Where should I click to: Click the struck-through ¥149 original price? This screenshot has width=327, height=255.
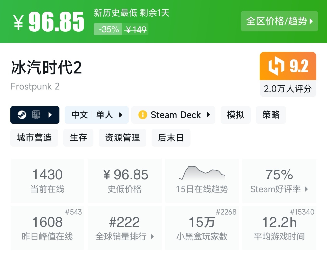(135, 30)
